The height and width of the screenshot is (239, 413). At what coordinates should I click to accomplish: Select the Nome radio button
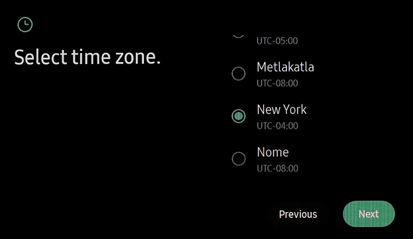pos(239,159)
